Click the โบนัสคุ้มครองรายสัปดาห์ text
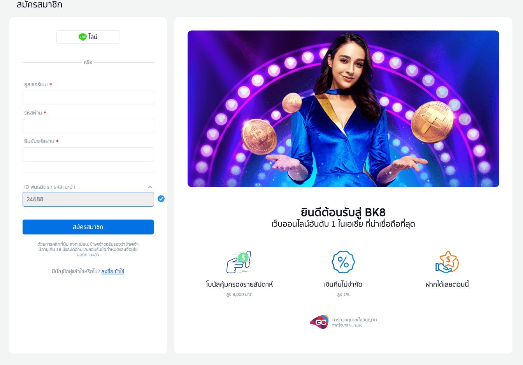Screen dimensions: 523x365 tap(239, 285)
